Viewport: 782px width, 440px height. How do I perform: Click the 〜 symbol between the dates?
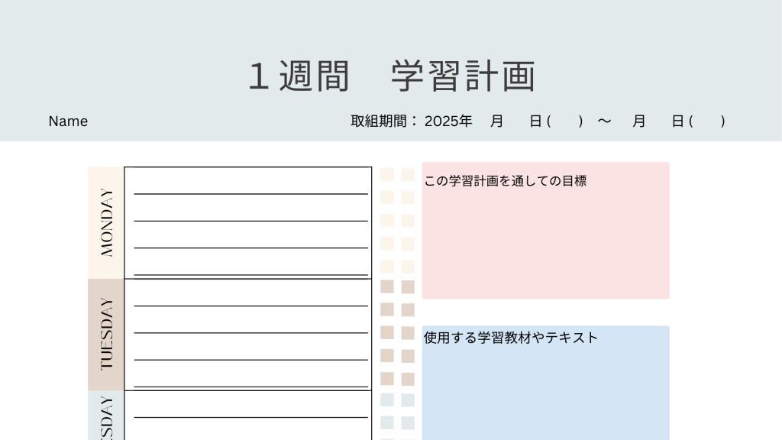tap(604, 121)
